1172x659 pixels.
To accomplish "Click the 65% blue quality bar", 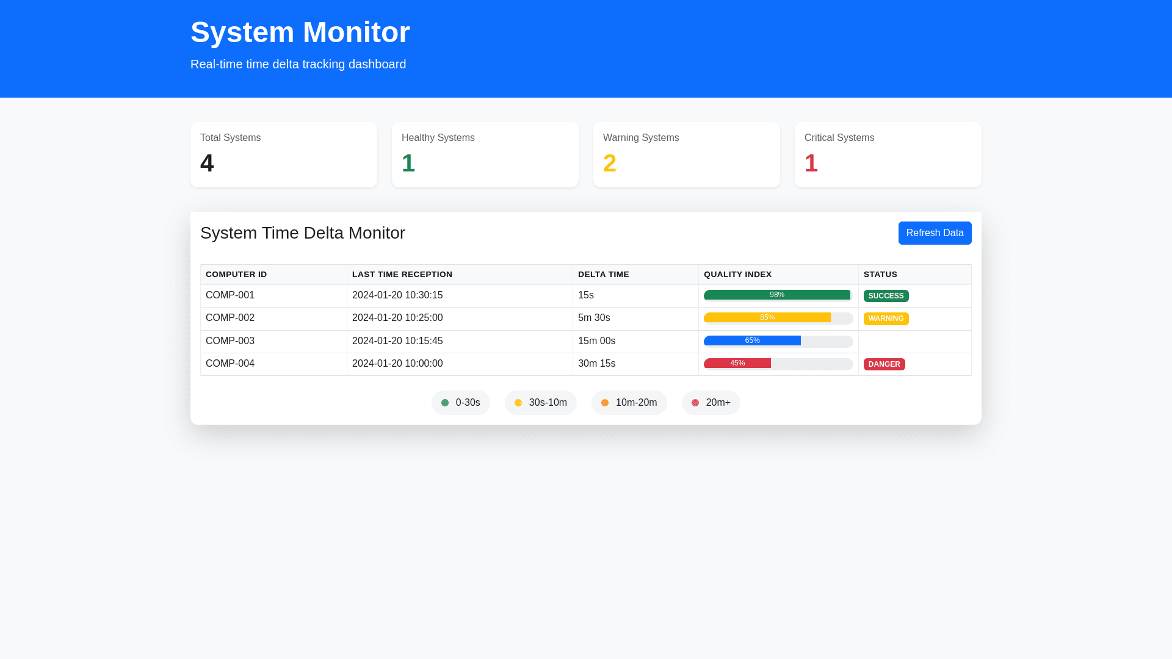I will (x=752, y=341).
